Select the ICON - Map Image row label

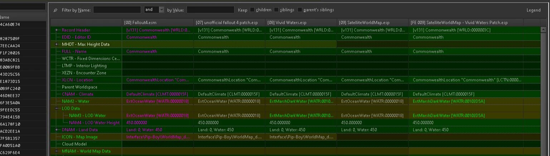(79, 137)
